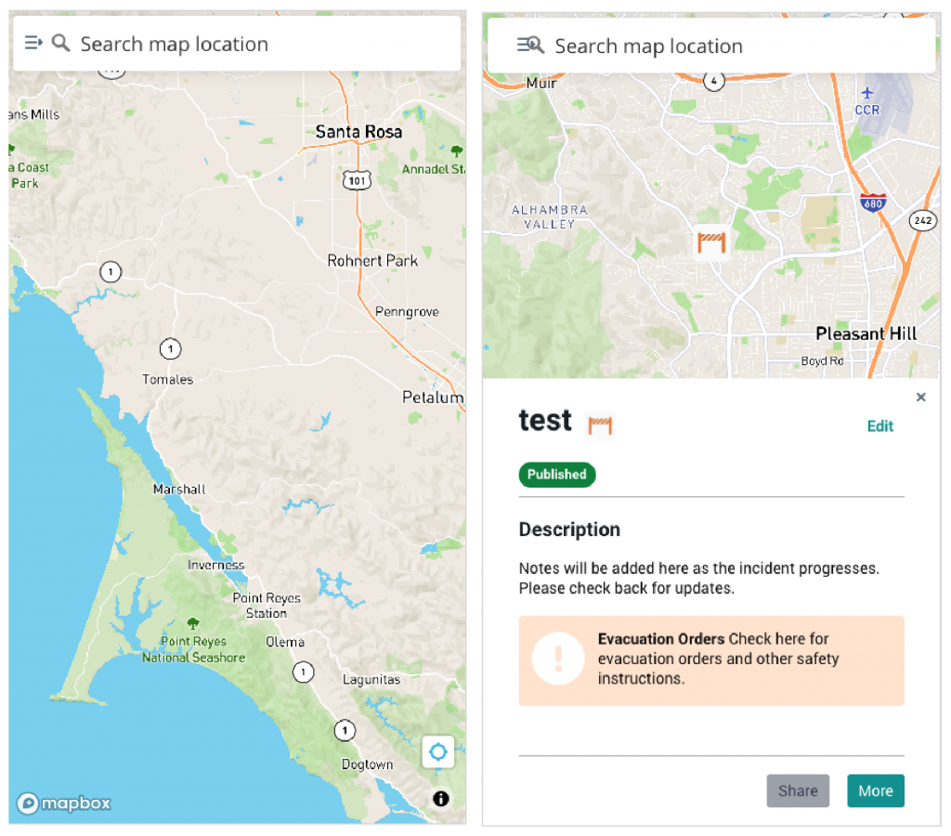Viewport: 951px width, 836px height.
Task: Click the Santa Rosa label on the map
Action: (358, 132)
